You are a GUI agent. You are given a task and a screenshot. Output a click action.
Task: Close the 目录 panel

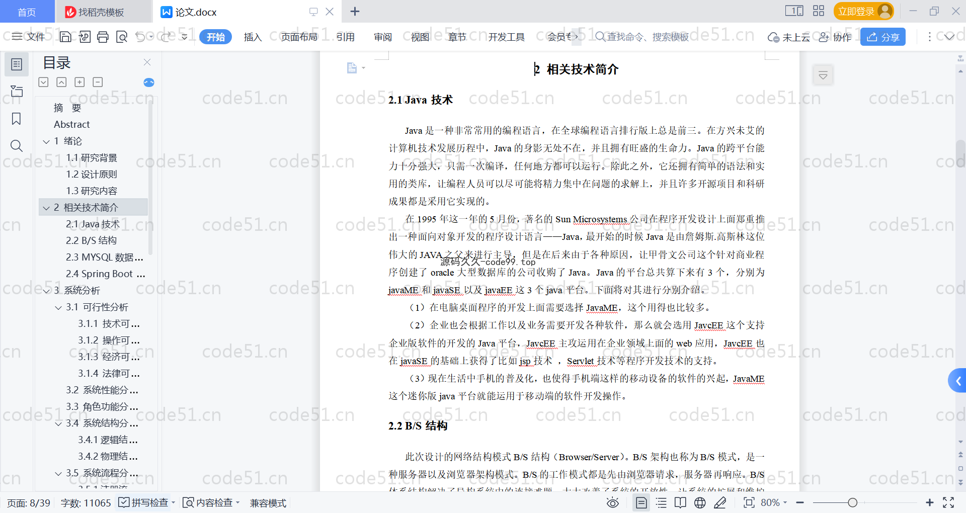(x=147, y=62)
